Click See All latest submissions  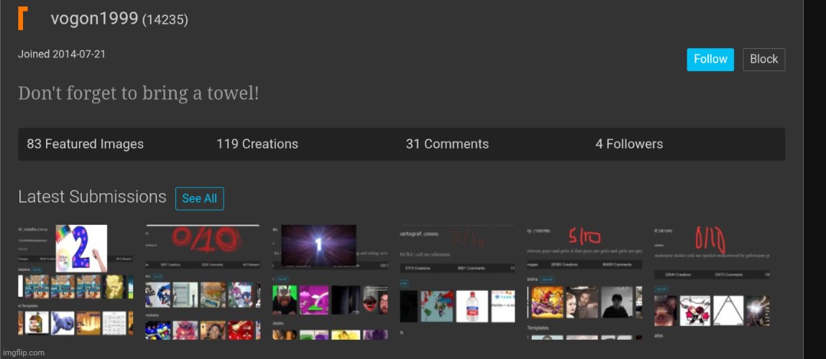coord(199,198)
